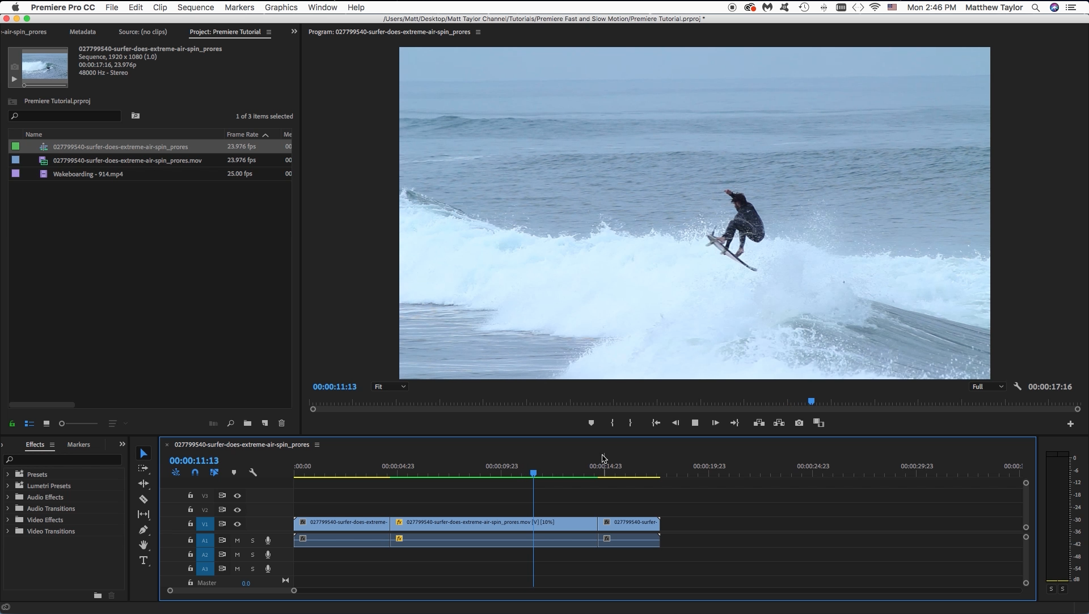Expand the Video Transitions folder

[x=7, y=531]
